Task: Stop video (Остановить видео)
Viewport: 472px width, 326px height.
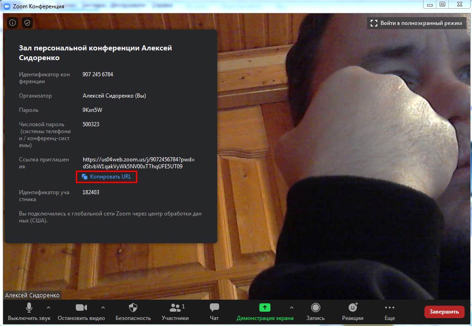Action: point(81,312)
